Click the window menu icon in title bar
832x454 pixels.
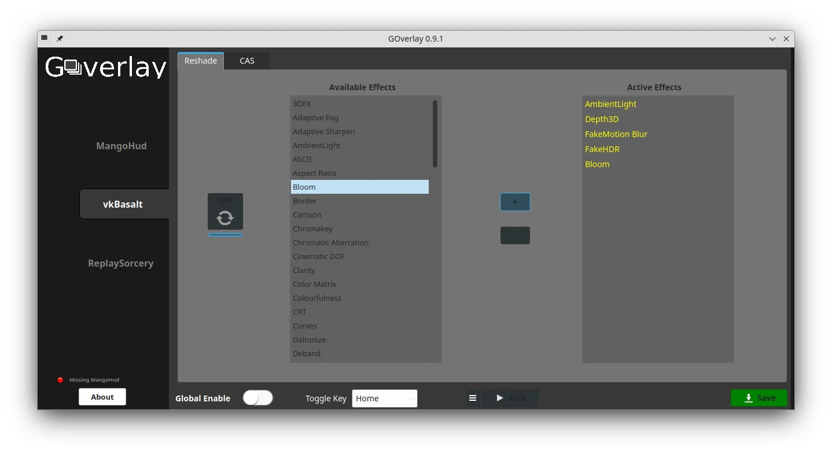(x=45, y=39)
